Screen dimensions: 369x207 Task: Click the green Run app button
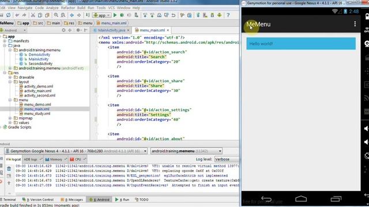[x=115, y=16]
